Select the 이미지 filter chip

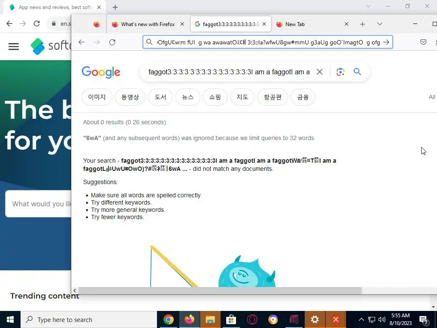tap(97, 97)
